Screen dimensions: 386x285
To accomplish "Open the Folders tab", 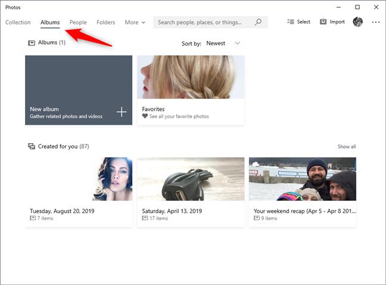I will (106, 23).
